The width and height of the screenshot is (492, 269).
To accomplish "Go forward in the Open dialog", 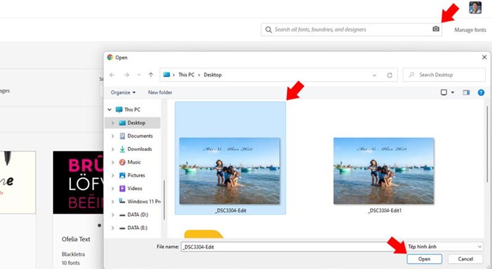I will pyautogui.click(x=127, y=75).
